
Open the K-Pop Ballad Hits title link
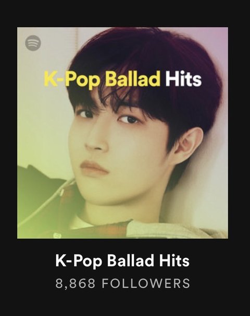click(122, 261)
